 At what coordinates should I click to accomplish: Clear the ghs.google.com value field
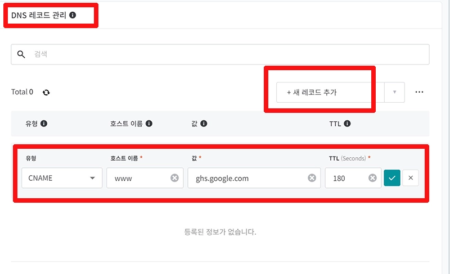(x=312, y=178)
